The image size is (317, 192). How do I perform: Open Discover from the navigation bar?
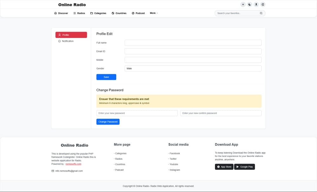[x=61, y=13]
